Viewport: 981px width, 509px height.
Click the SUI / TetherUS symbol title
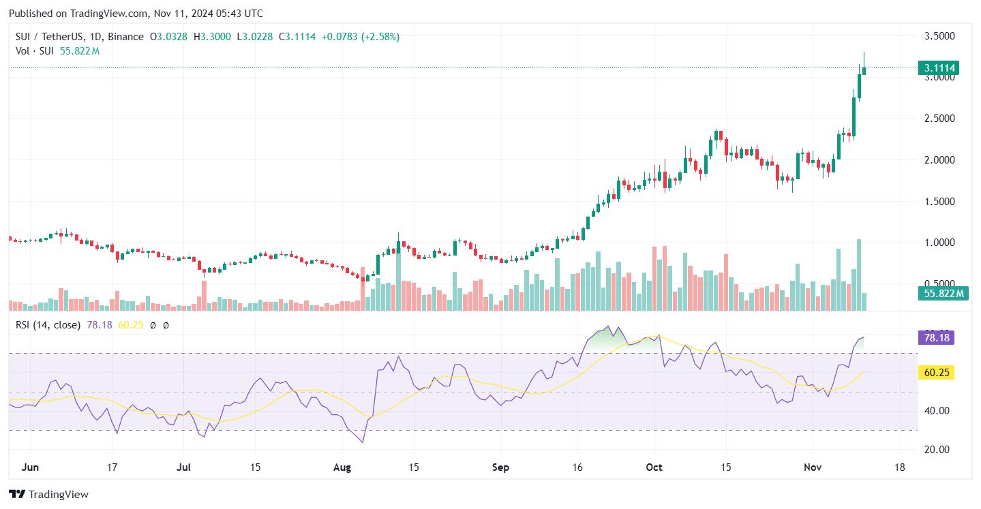pyautogui.click(x=45, y=37)
